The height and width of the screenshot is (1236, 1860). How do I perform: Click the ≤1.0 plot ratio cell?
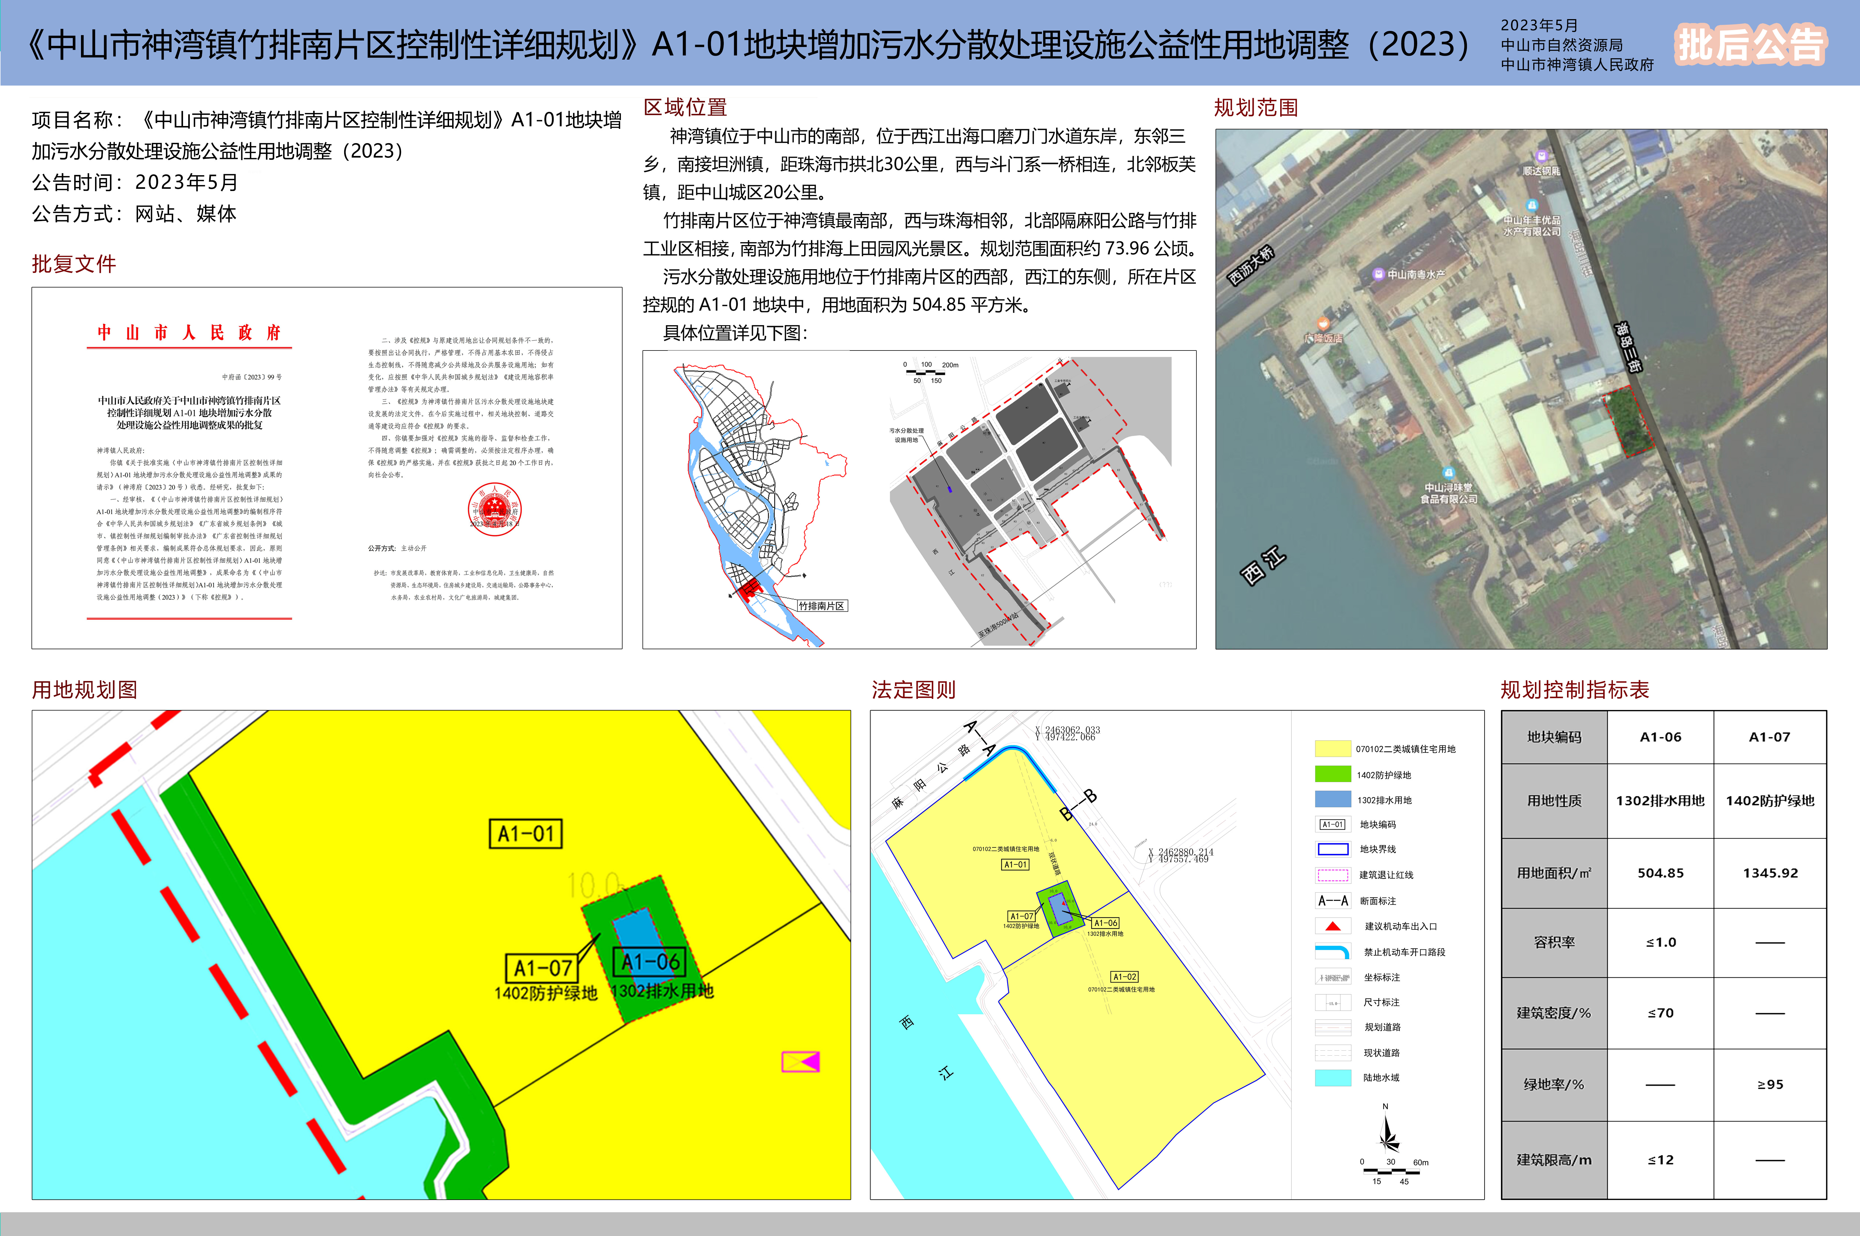tap(1661, 943)
